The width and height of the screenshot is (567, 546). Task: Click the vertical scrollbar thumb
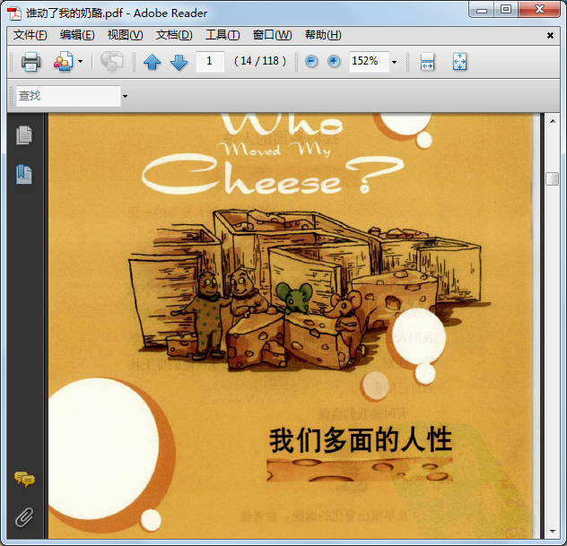pyautogui.click(x=552, y=178)
